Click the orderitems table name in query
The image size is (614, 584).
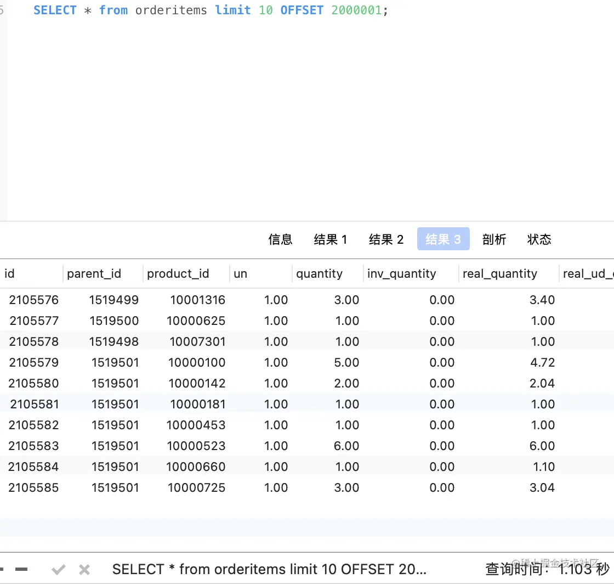[171, 10]
